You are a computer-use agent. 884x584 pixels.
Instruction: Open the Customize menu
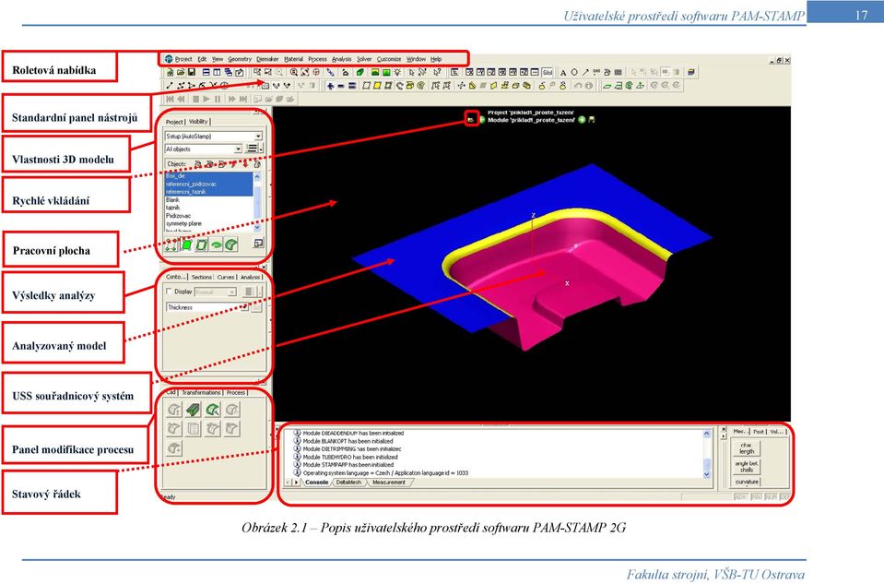click(389, 59)
